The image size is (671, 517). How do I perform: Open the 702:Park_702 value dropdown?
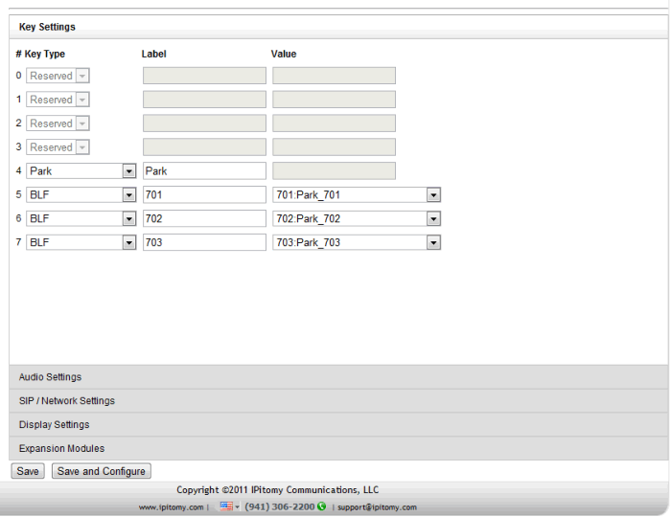click(357, 218)
